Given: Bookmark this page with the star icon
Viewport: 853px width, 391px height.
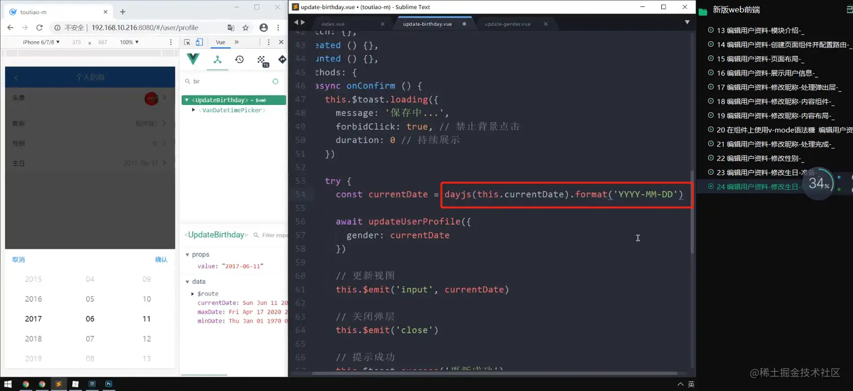Looking at the screenshot, I should click(x=245, y=28).
